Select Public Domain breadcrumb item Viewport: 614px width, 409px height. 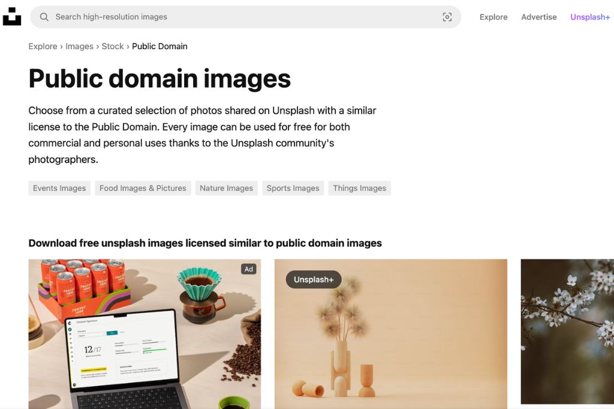point(159,46)
